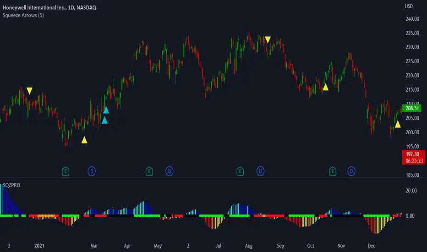Image resolution: width=427 pixels, height=252 pixels.
Task: Open the earnings E marker near late April
Action: pos(149,171)
